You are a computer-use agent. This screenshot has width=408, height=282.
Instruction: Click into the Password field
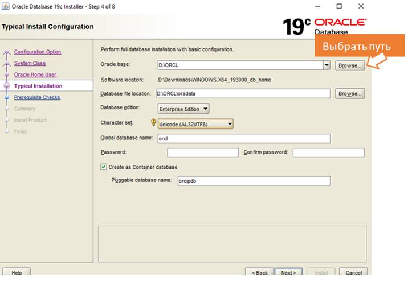pos(203,152)
